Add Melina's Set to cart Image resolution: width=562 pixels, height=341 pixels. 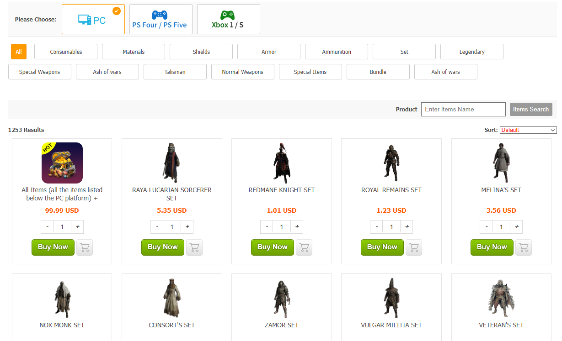[524, 247]
